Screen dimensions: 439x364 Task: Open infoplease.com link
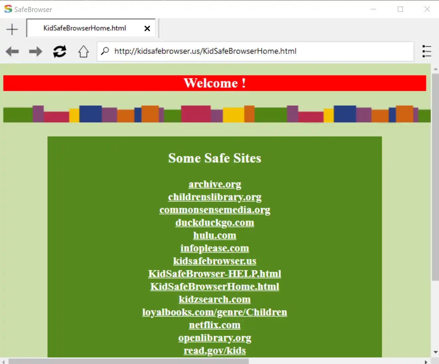coord(215,248)
